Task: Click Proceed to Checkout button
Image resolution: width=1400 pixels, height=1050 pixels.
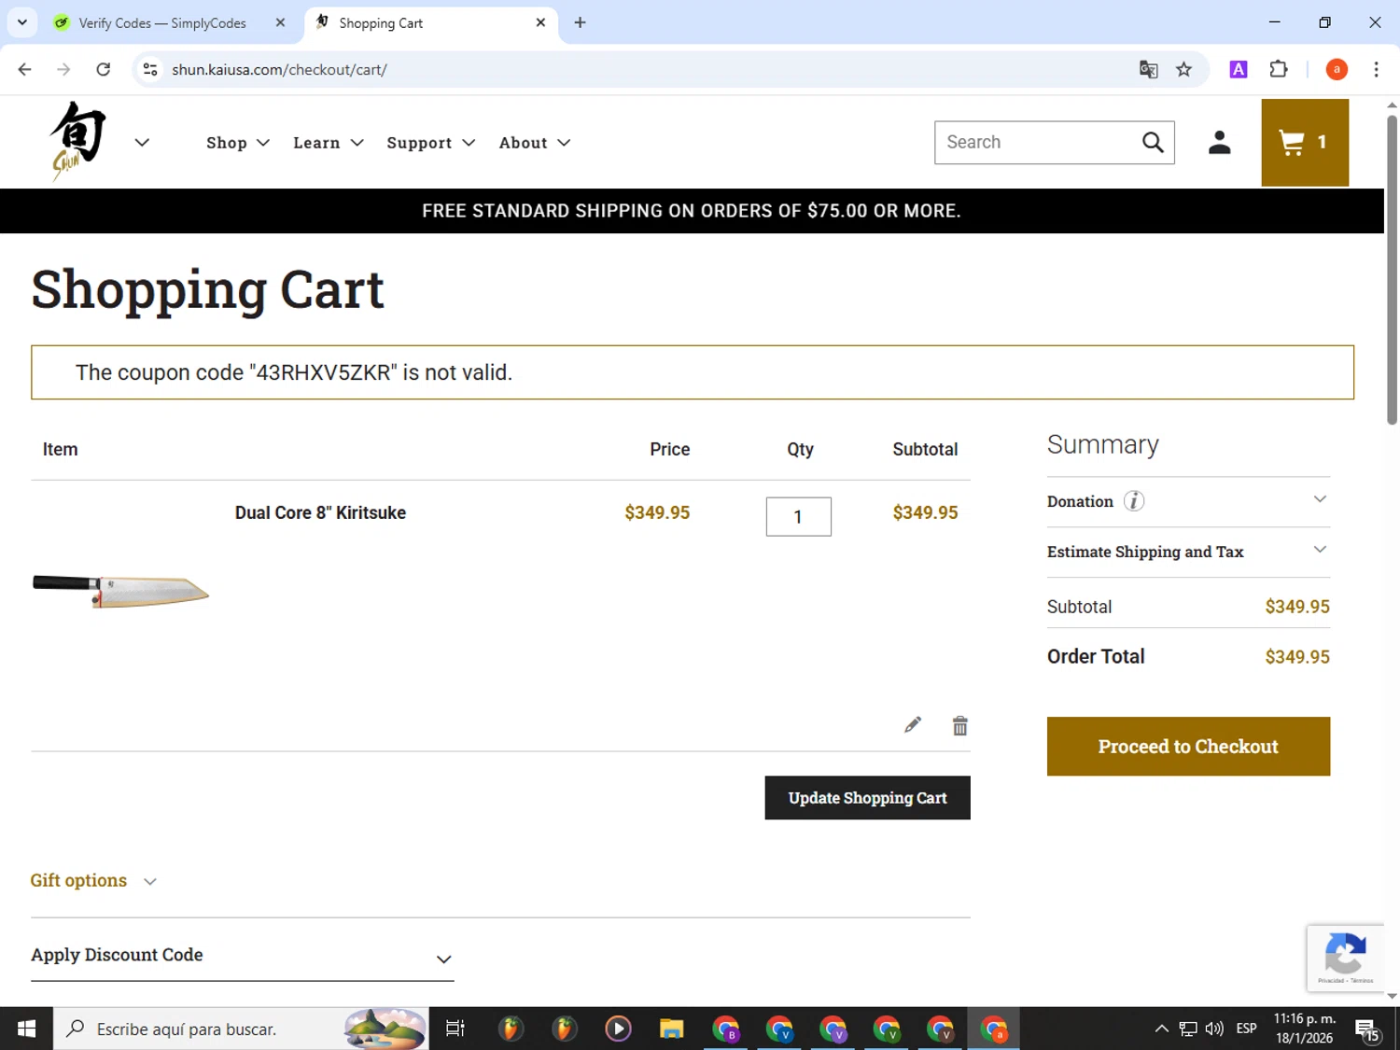Action: click(1188, 747)
